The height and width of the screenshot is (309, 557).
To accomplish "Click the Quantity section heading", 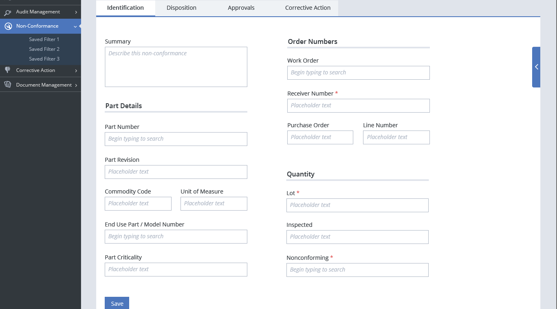I will coord(301,174).
